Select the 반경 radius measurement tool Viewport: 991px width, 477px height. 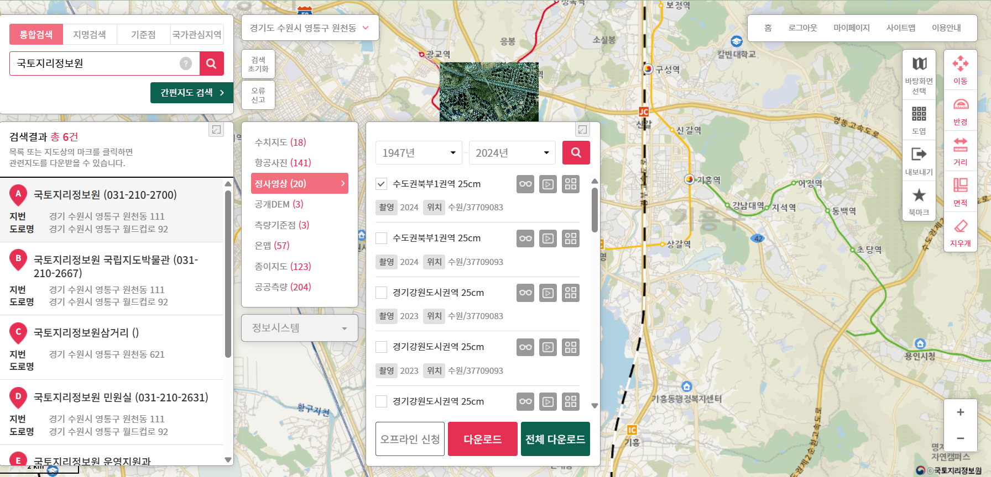961,111
